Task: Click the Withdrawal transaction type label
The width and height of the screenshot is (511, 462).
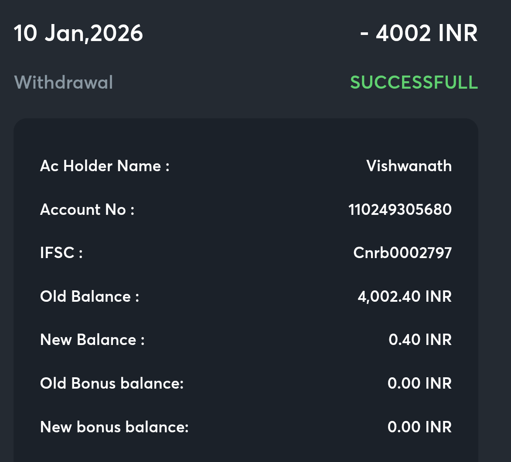Action: point(64,83)
